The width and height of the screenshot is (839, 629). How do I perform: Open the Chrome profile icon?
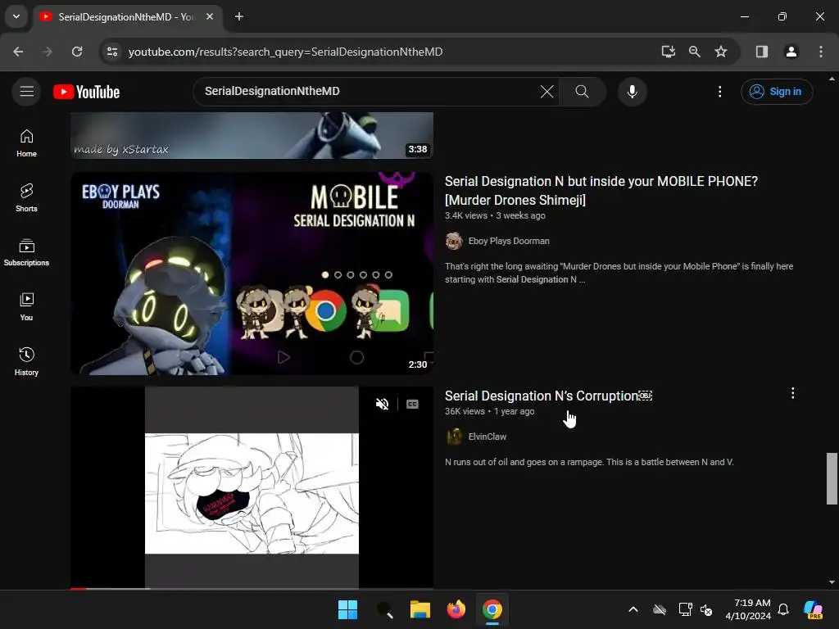coord(791,52)
